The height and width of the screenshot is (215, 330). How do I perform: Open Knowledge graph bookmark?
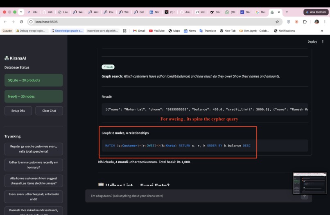(67, 31)
